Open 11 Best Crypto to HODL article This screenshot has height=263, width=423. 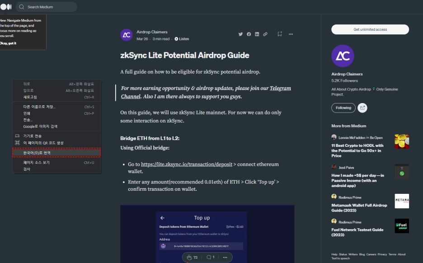point(357,150)
